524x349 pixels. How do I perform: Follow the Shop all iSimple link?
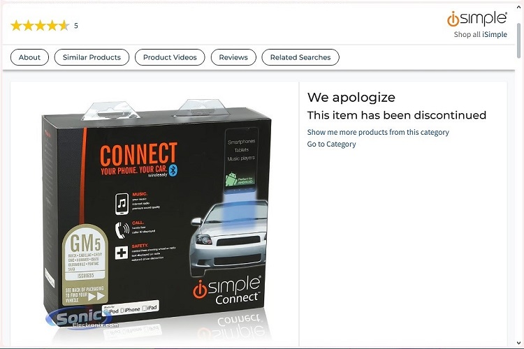pos(480,34)
